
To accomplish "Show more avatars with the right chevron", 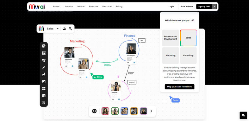I will 151,111.
